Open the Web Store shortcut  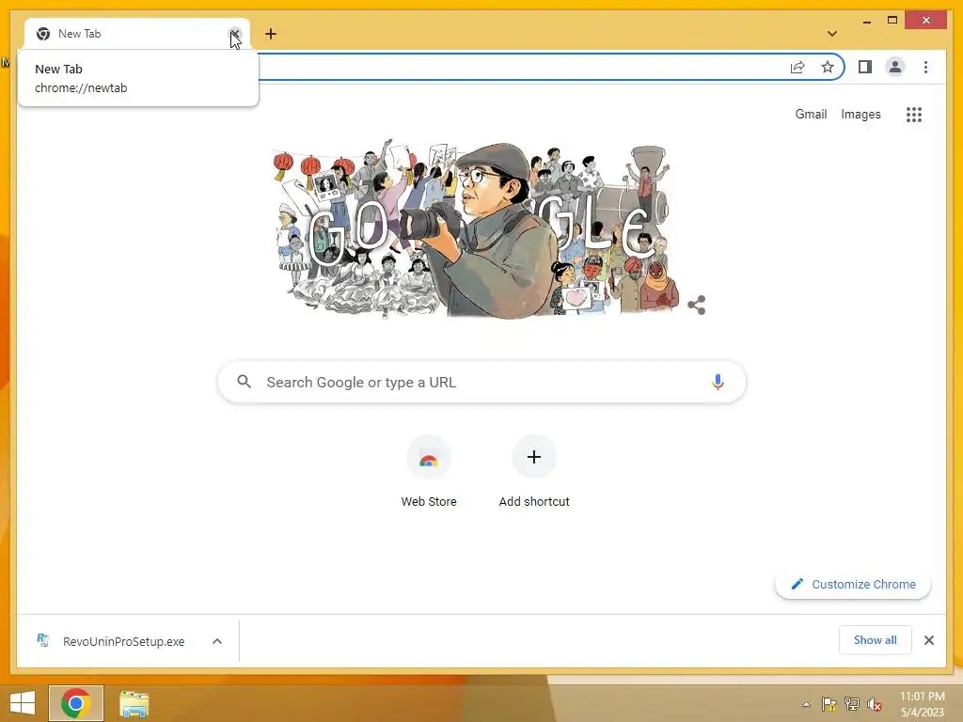click(429, 473)
